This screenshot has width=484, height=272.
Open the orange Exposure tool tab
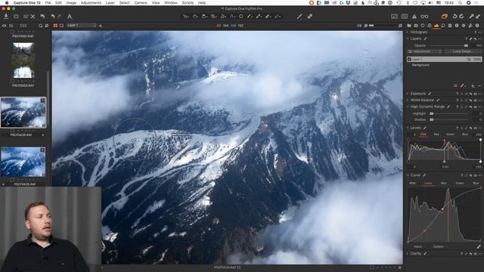(436, 26)
